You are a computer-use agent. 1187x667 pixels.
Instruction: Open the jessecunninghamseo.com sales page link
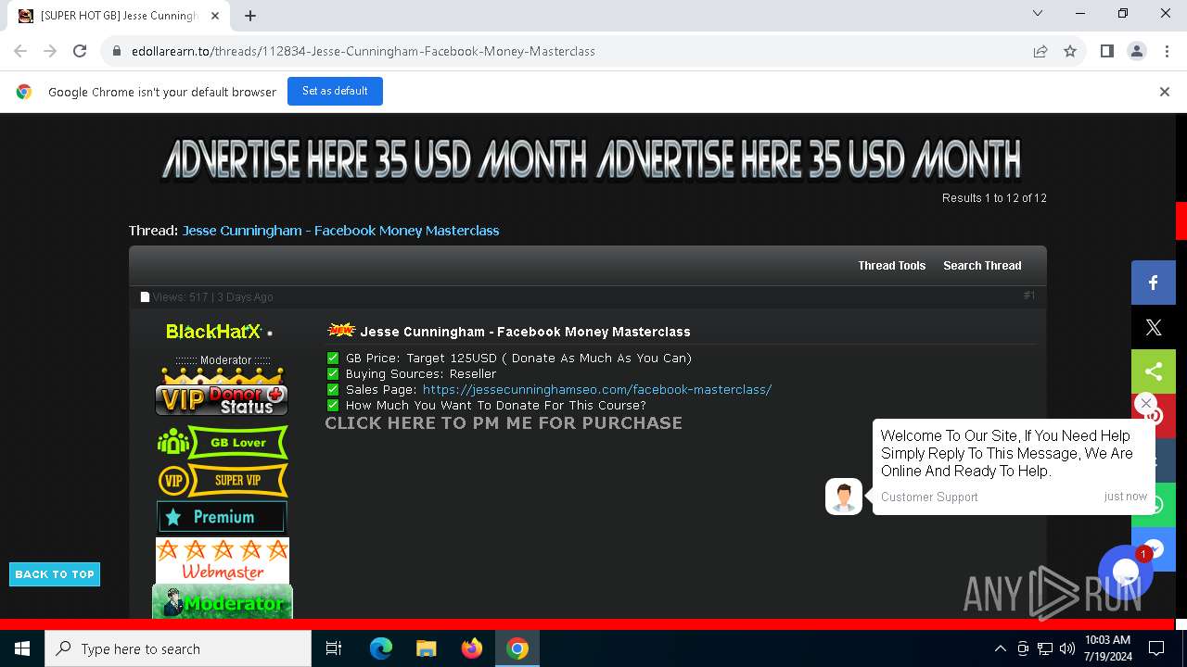click(x=597, y=389)
